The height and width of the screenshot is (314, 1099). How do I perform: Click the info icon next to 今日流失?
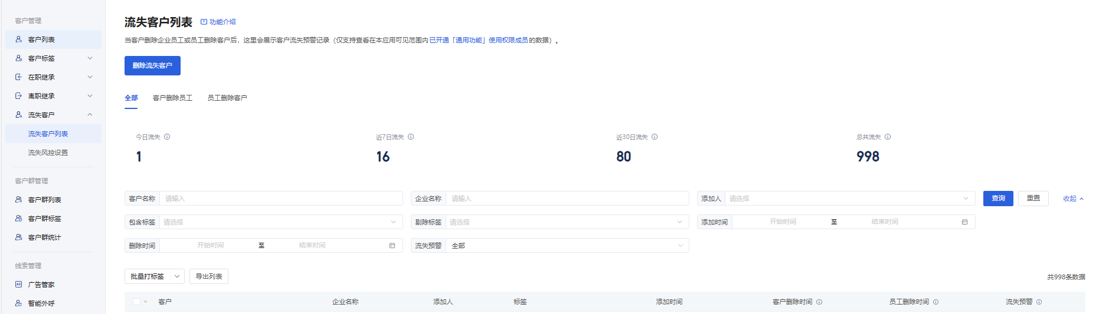(167, 137)
